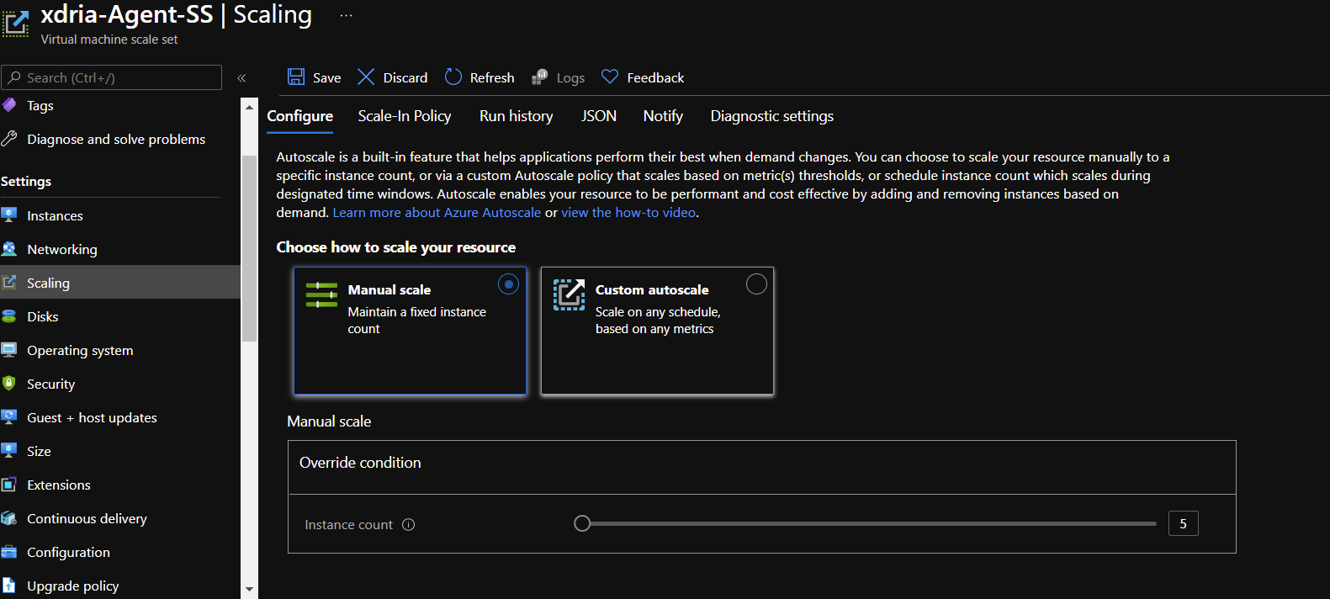Click the Manual scale card title

pos(389,289)
